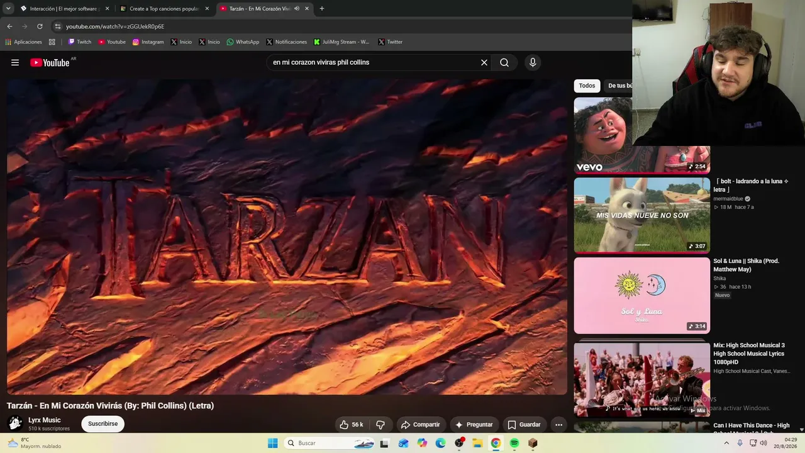Like the Tarzán video
Viewport: 805px width, 453px height.
(351, 425)
